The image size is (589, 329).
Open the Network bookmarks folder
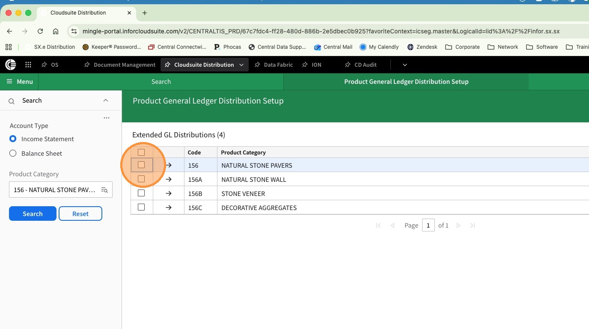(503, 47)
